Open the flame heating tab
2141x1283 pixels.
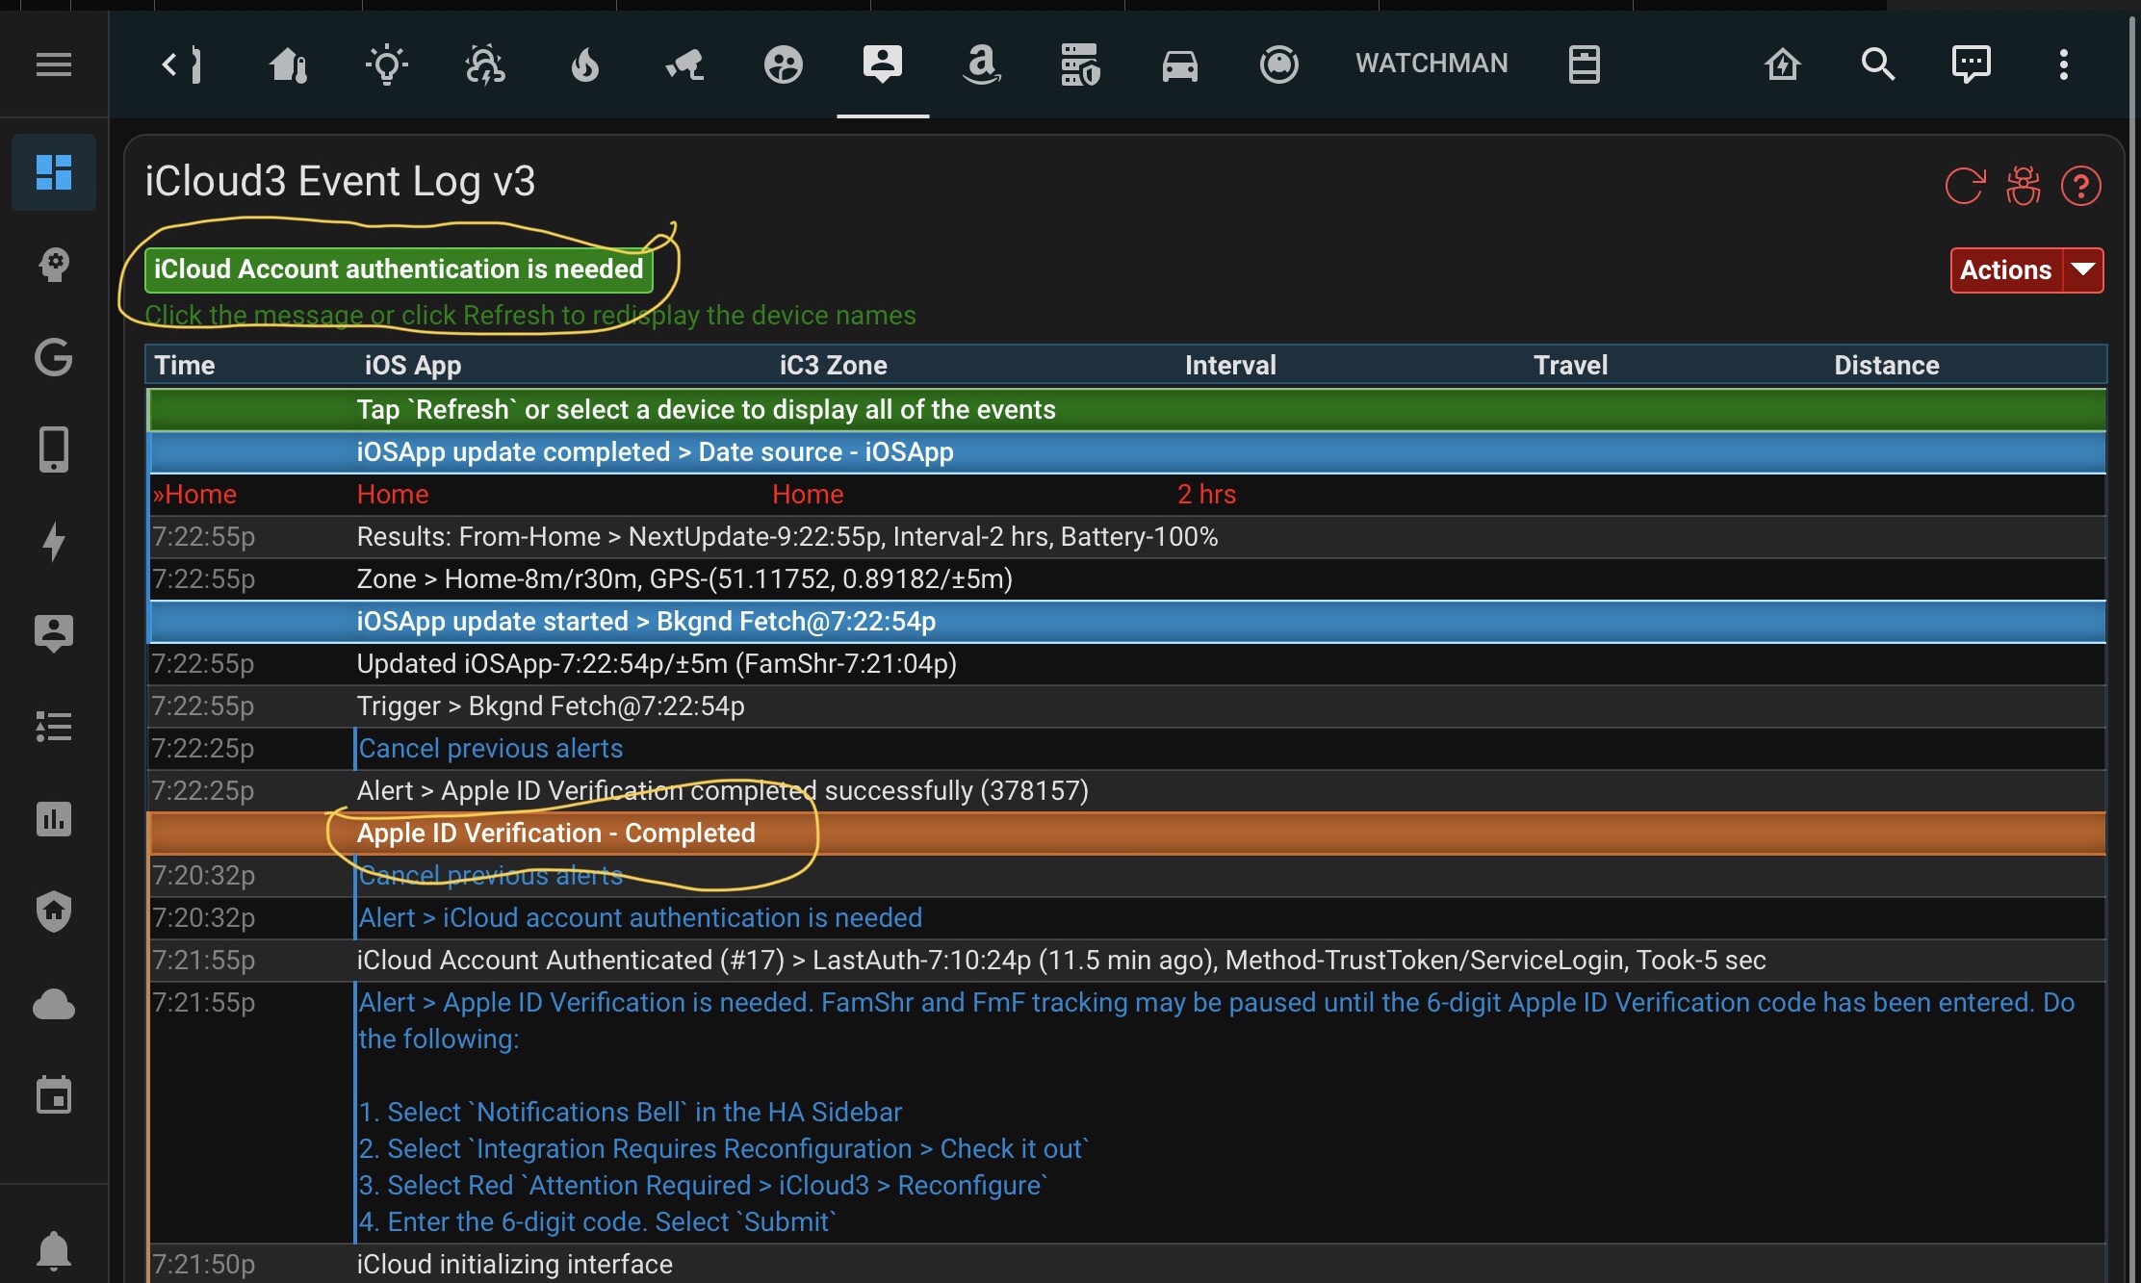click(584, 64)
